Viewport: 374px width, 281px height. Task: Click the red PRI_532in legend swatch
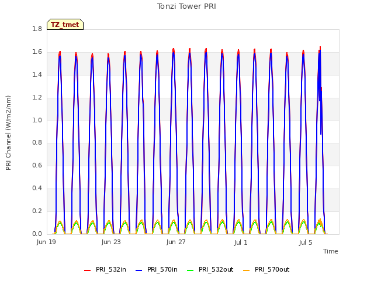(87, 270)
